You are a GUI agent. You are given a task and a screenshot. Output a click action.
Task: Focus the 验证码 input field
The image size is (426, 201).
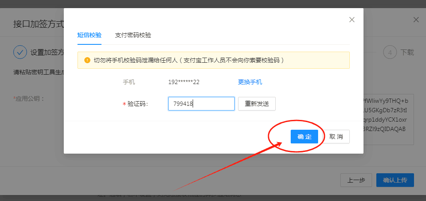[x=201, y=104]
